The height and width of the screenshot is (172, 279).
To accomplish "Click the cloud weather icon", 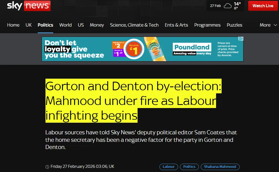I will pos(228,6).
